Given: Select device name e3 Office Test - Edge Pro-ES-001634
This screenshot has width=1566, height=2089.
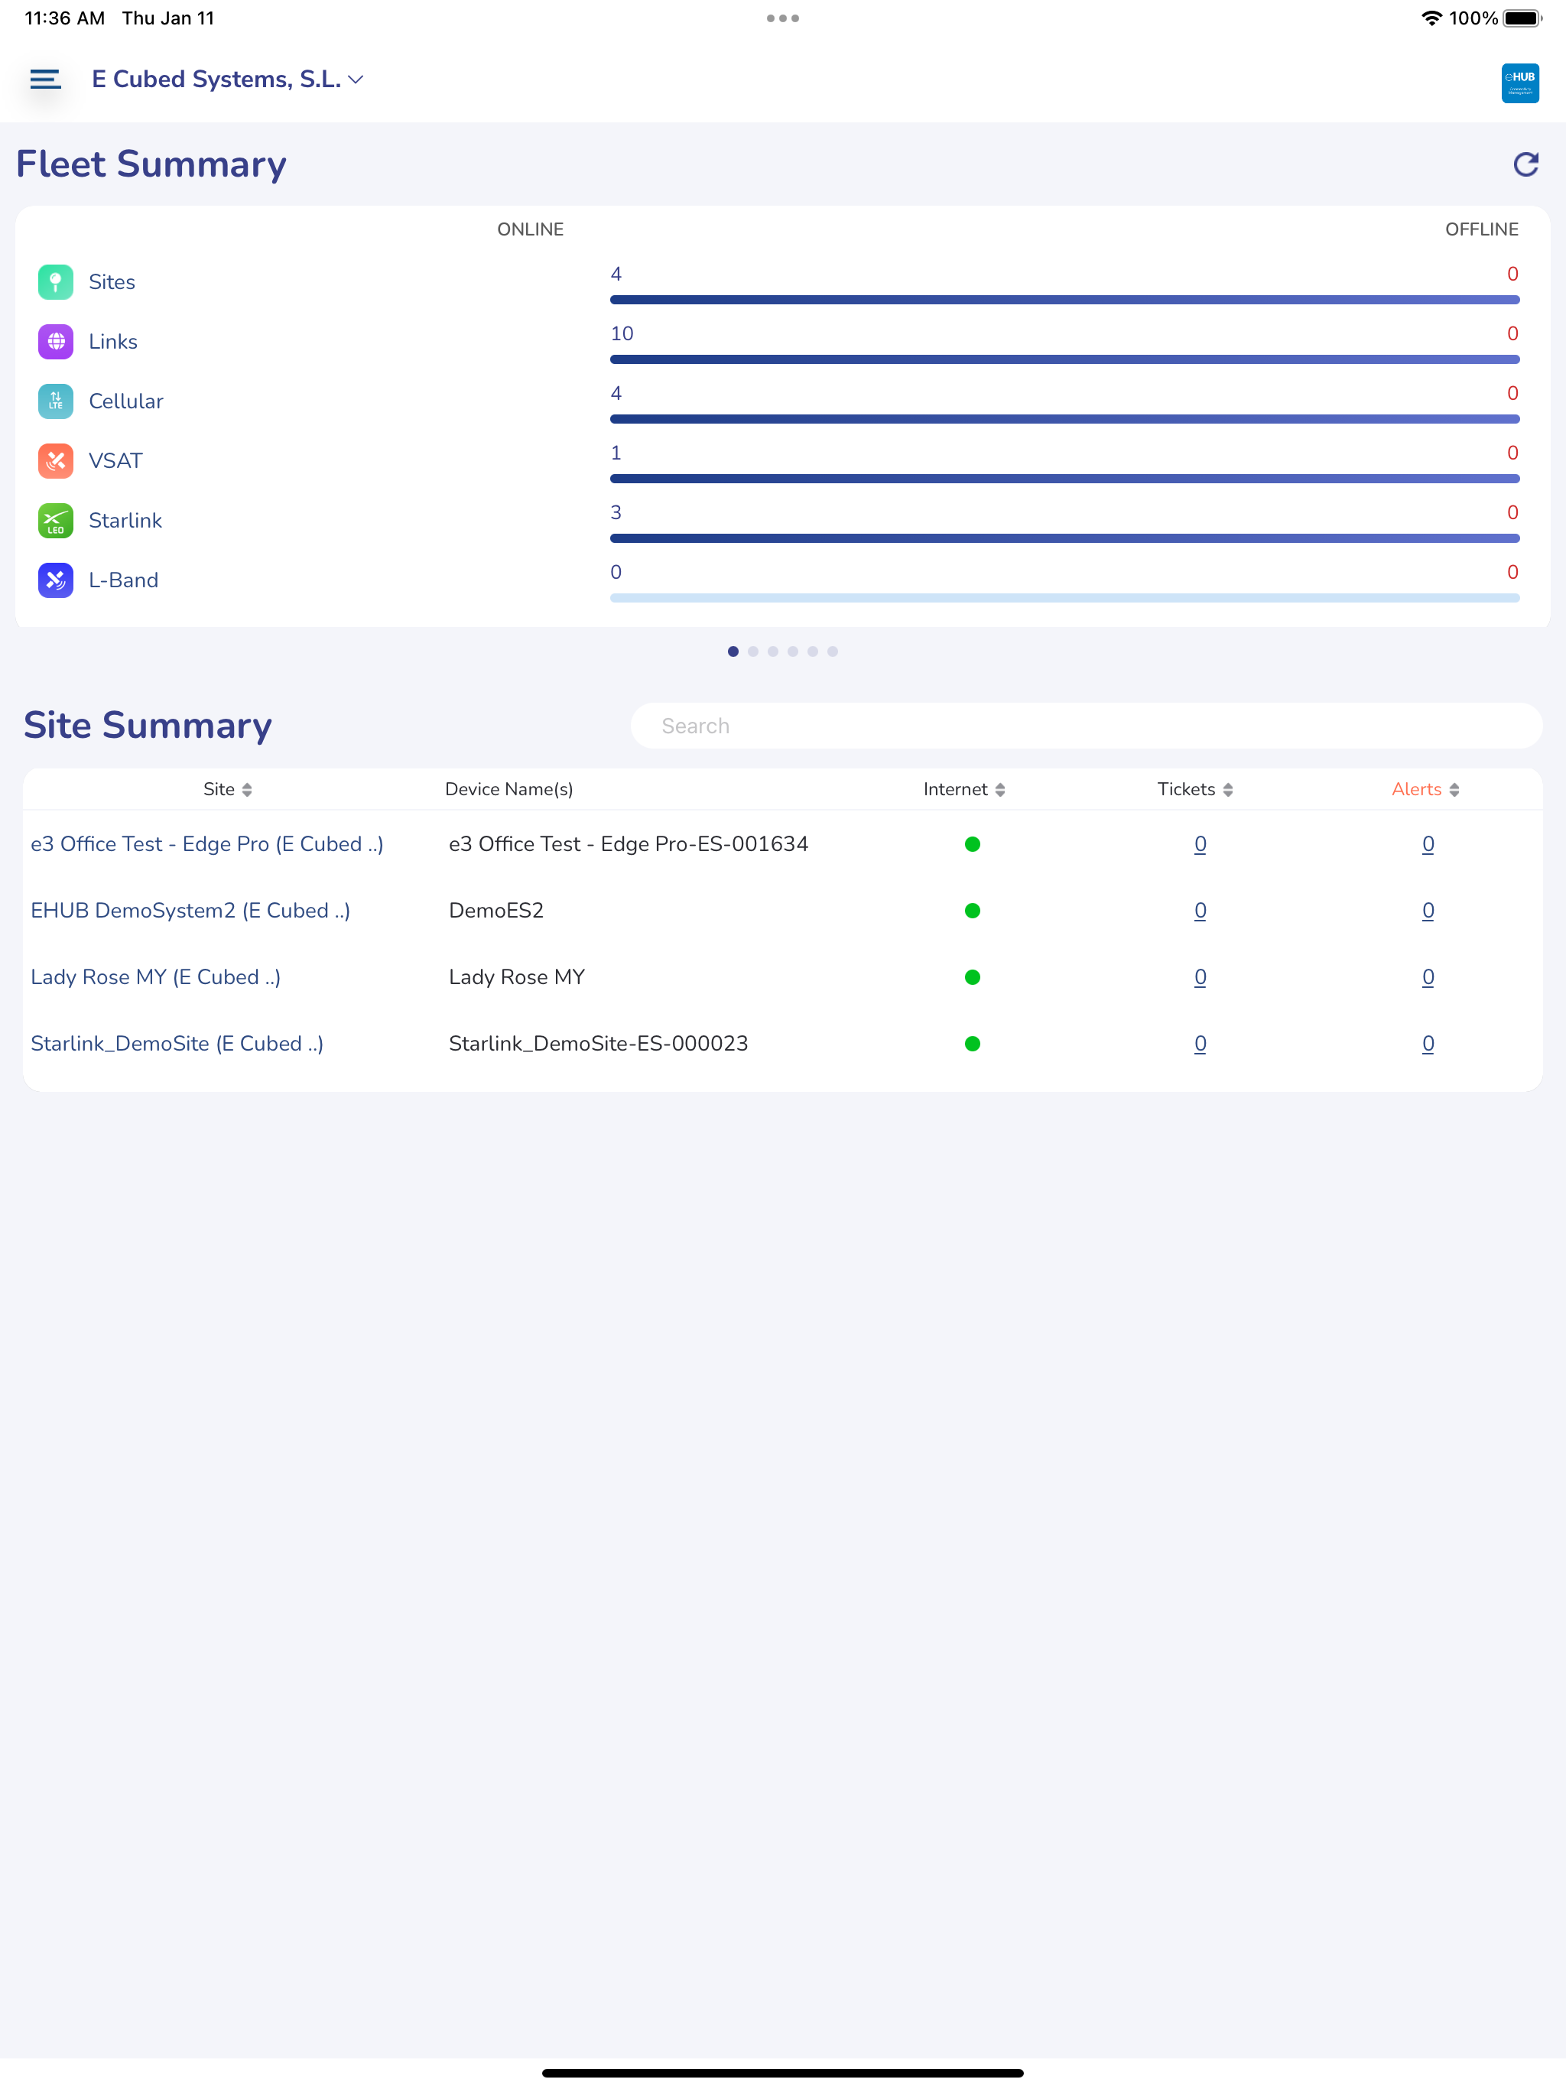Looking at the screenshot, I should pyautogui.click(x=628, y=844).
